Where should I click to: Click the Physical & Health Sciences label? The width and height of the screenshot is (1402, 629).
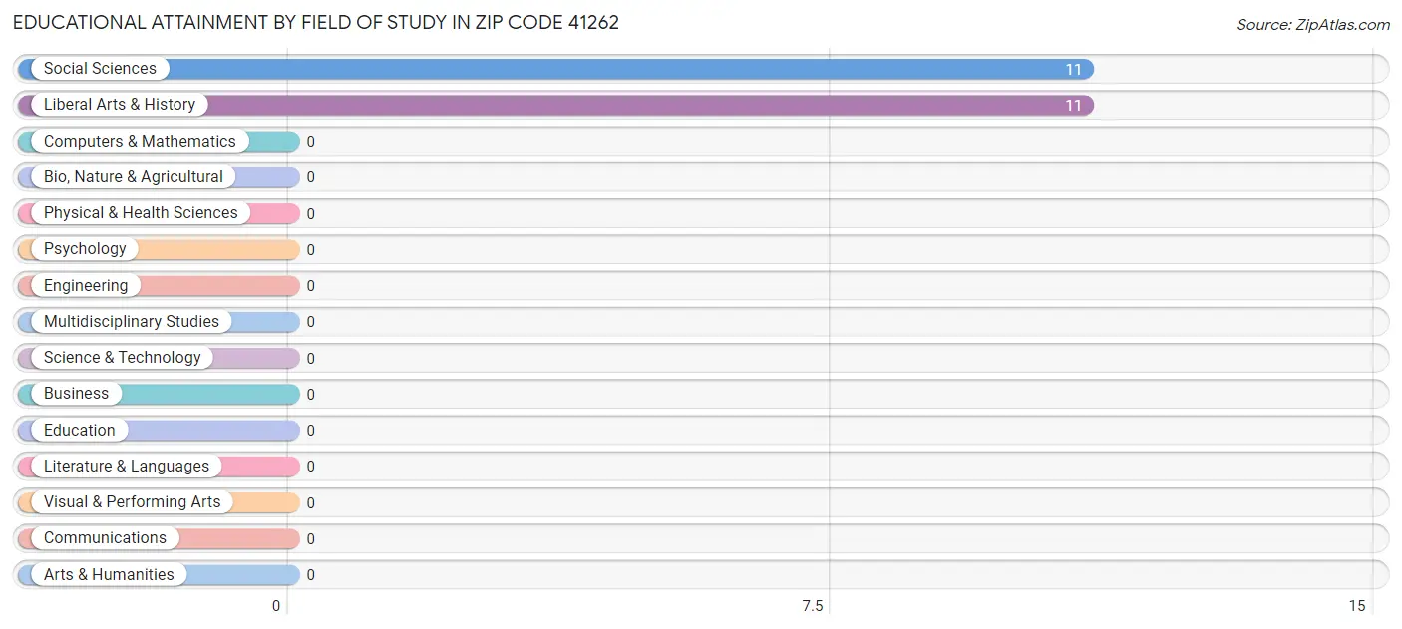point(141,213)
